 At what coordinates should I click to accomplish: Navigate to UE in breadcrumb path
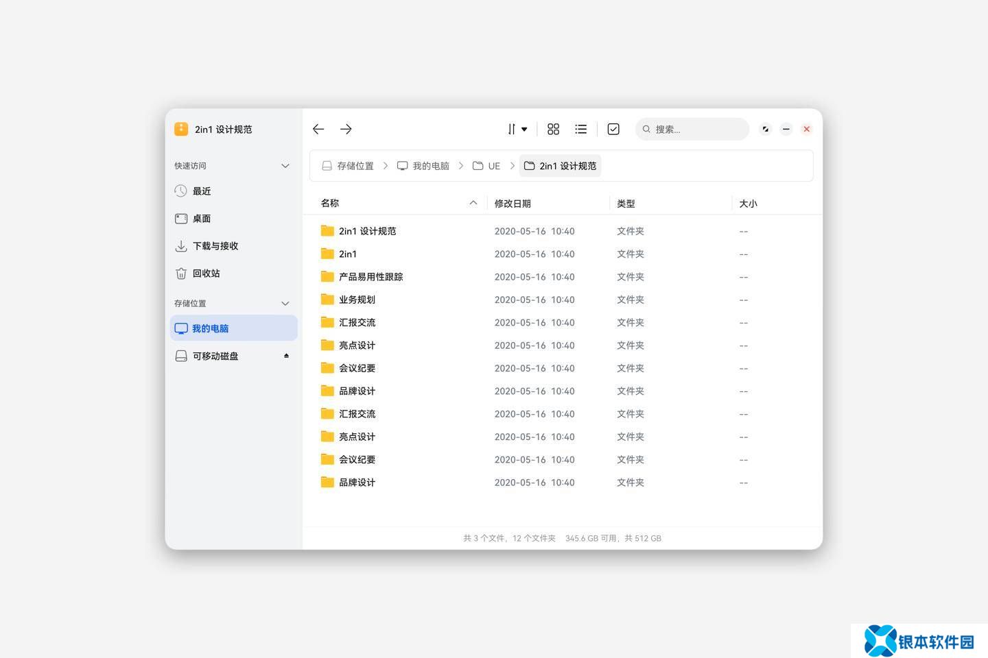click(x=487, y=166)
